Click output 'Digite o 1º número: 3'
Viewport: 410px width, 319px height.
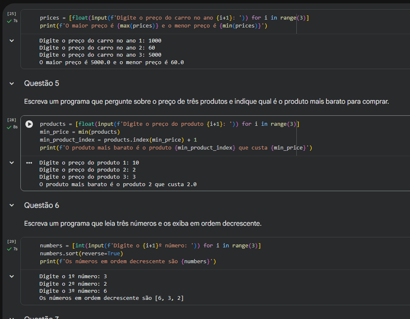(x=73, y=277)
